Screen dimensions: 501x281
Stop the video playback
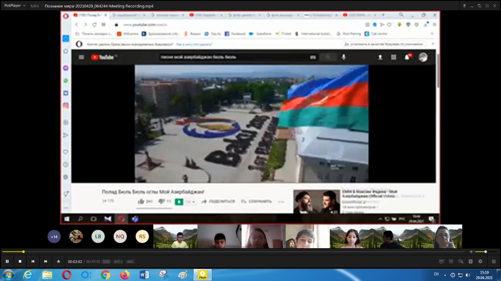[x=20, y=261]
